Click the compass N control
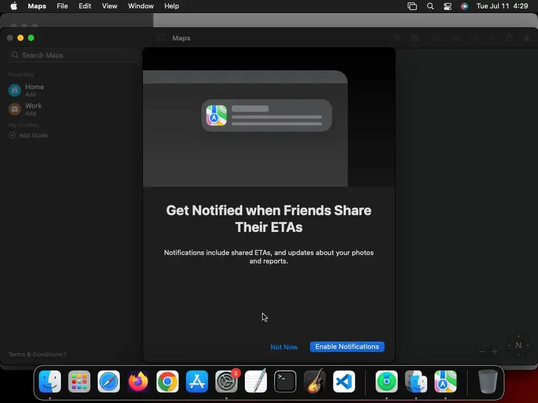Viewport: 538px width, 403px height. coord(519,345)
